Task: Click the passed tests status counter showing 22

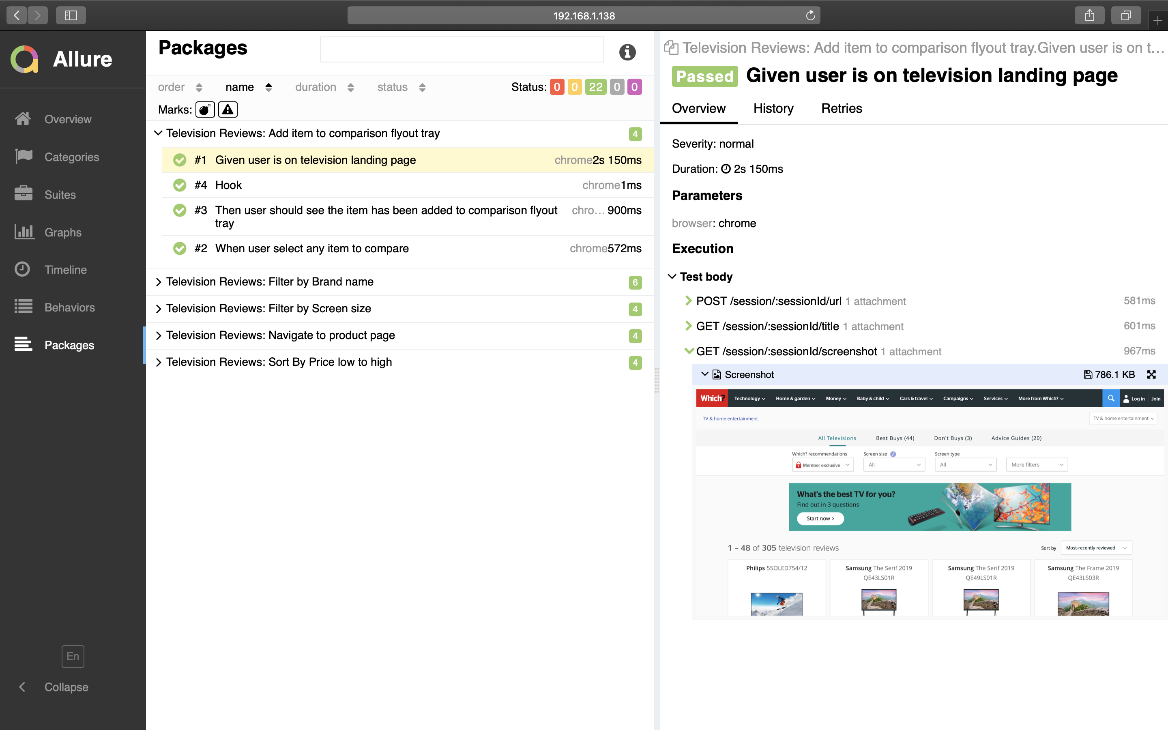Action: pos(597,87)
